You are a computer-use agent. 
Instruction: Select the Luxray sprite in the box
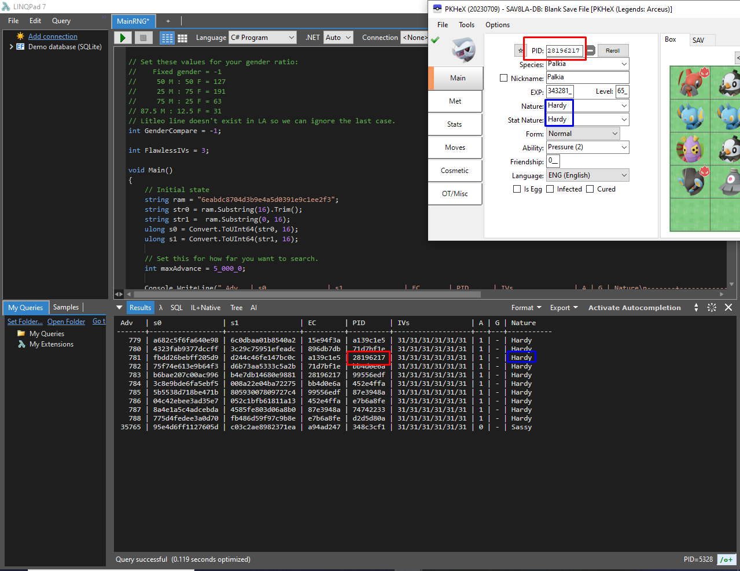pos(690,182)
